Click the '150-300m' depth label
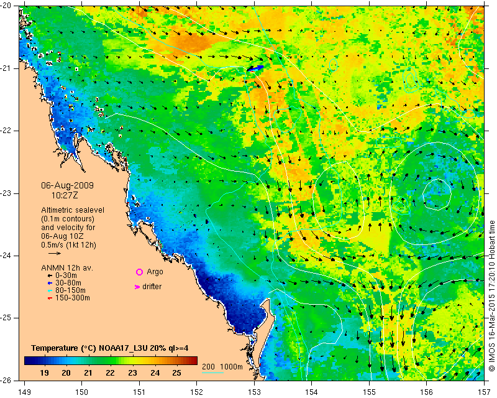Viewport: 497px width, 398px height. pyautogui.click(x=73, y=298)
